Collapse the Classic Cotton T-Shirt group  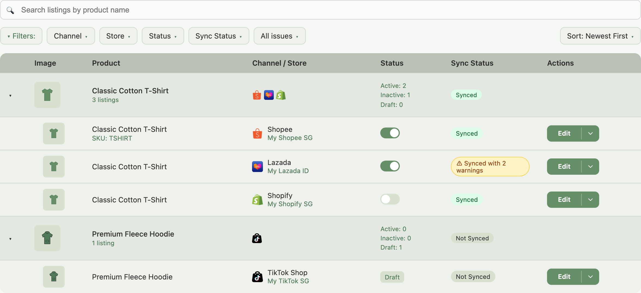point(10,95)
